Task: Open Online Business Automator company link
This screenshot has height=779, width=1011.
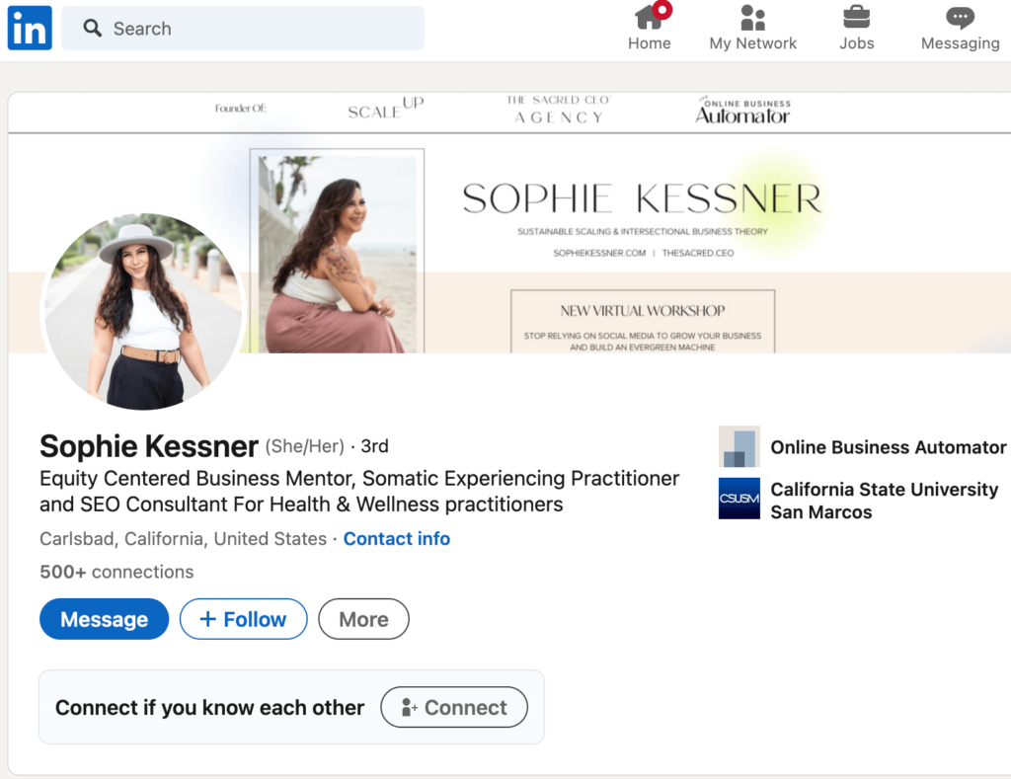Action: pos(888,447)
